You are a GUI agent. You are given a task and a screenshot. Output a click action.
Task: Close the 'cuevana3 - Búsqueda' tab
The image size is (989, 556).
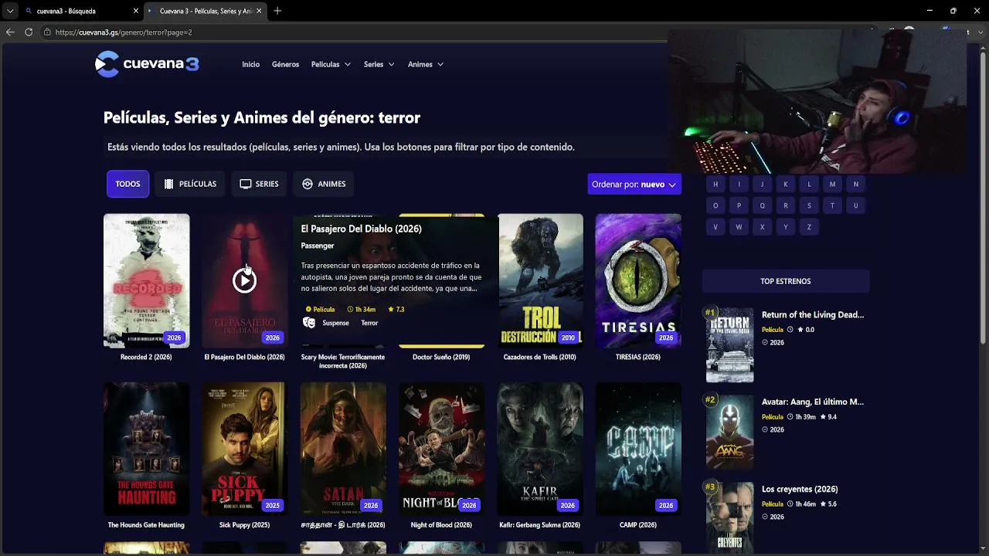pos(136,11)
